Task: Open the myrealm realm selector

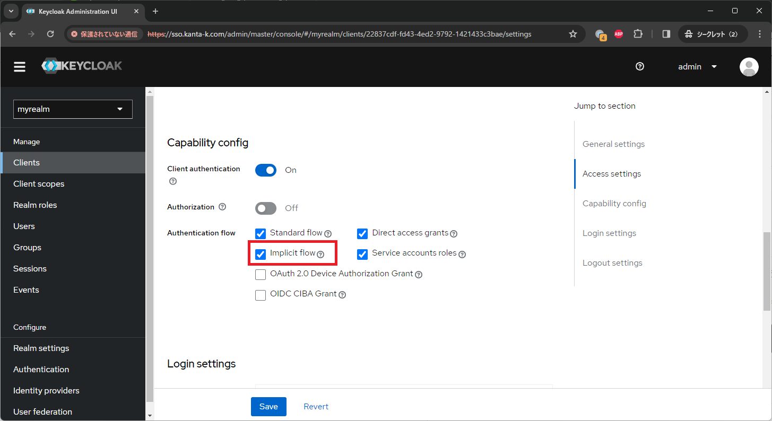Action: click(73, 109)
